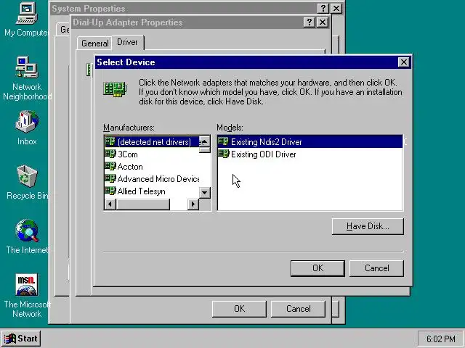Select Existing ODI Driver model
Viewport: 465px width, 348px height.
pyautogui.click(x=310, y=154)
